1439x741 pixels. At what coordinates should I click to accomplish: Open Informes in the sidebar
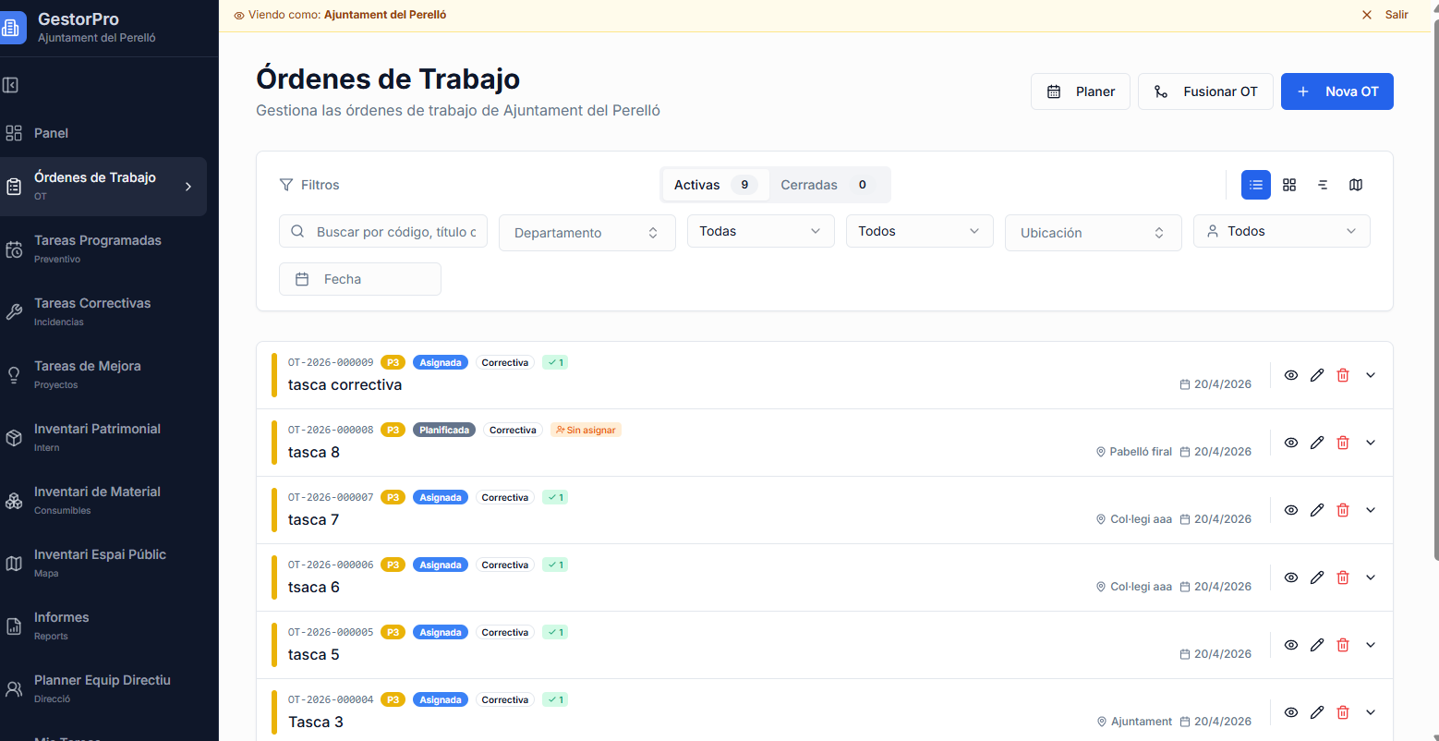pyautogui.click(x=103, y=626)
